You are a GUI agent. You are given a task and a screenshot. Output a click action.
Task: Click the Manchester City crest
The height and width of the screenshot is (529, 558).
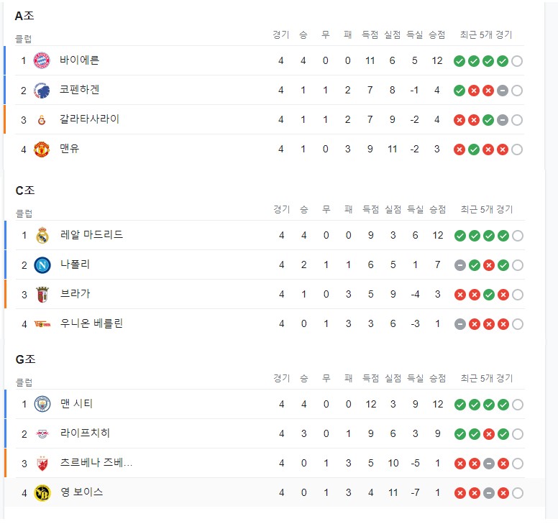click(x=42, y=404)
